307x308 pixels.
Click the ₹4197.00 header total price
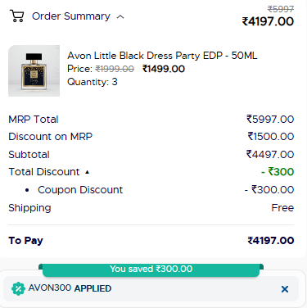(268, 21)
